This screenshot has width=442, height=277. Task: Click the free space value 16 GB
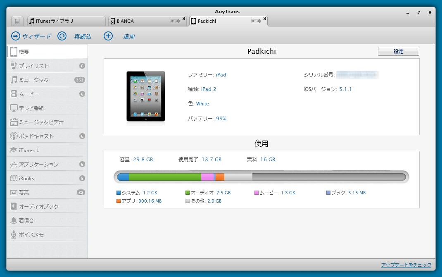(268, 159)
